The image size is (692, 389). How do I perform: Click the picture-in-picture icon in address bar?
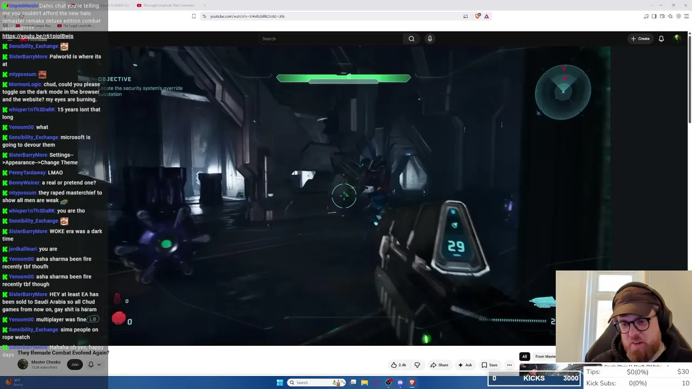click(465, 16)
